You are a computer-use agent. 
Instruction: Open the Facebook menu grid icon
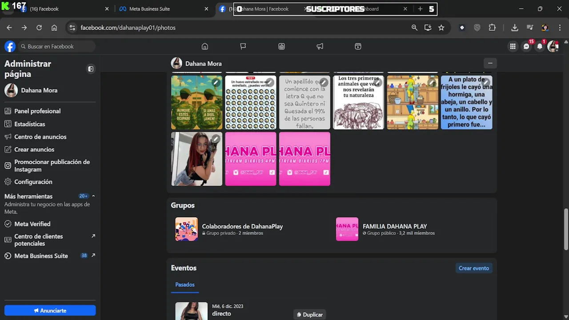pos(513,46)
